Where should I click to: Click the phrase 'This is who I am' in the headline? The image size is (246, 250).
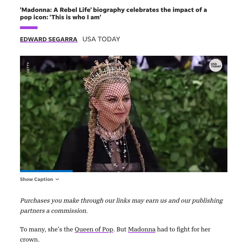[x=75, y=17]
